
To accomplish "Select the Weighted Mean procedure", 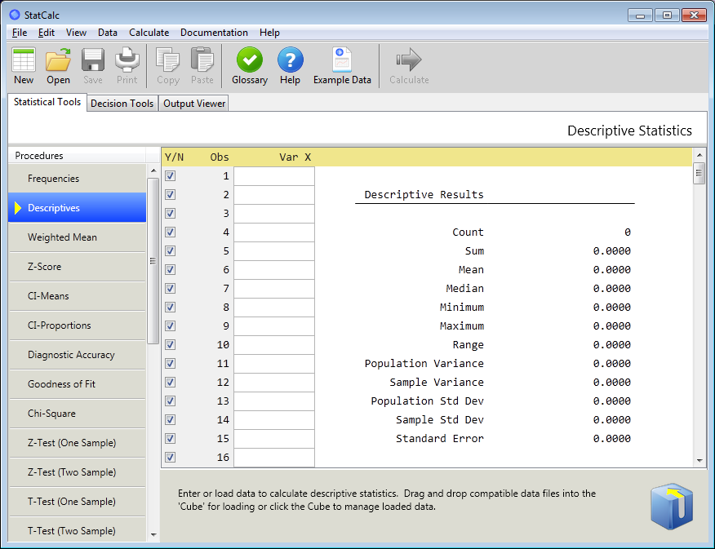I will tap(77, 237).
